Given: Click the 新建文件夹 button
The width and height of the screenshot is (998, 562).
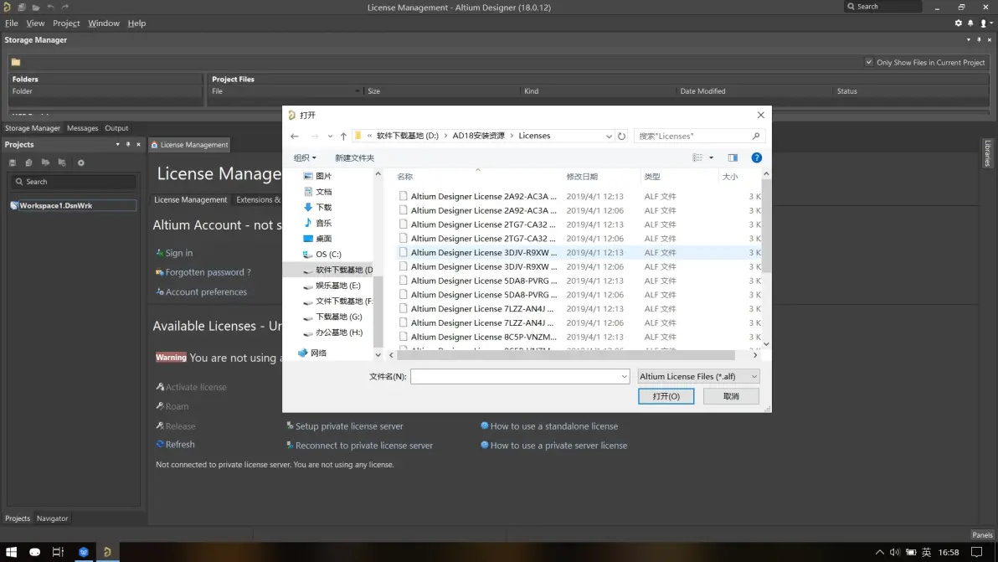Looking at the screenshot, I should [x=354, y=157].
